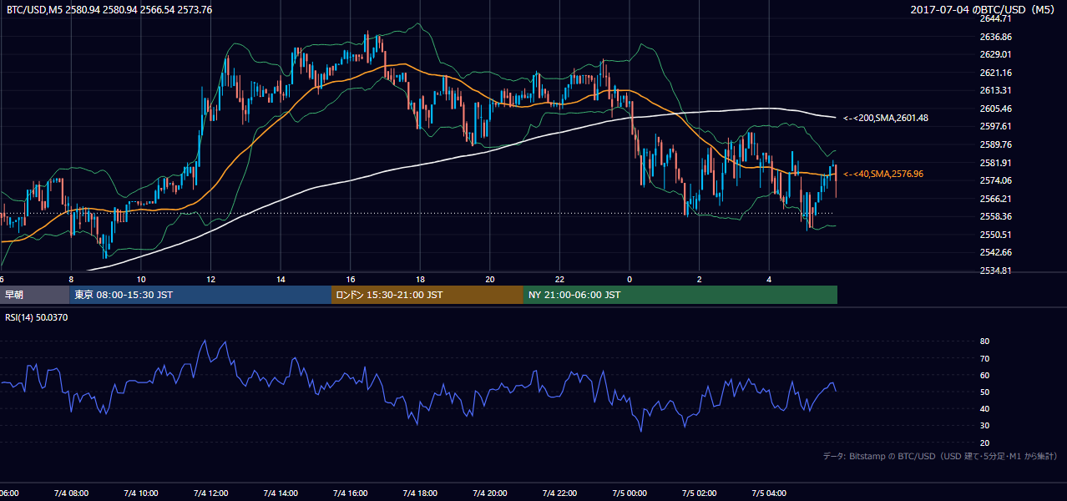
Task: Select the 早朝 session bar
Action: pyautogui.click(x=34, y=295)
